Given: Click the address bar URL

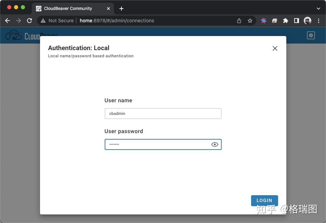Looking at the screenshot, I should pos(117,21).
